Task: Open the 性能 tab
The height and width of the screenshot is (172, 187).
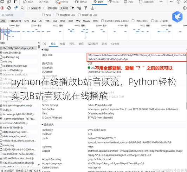Action: coord(114,2)
